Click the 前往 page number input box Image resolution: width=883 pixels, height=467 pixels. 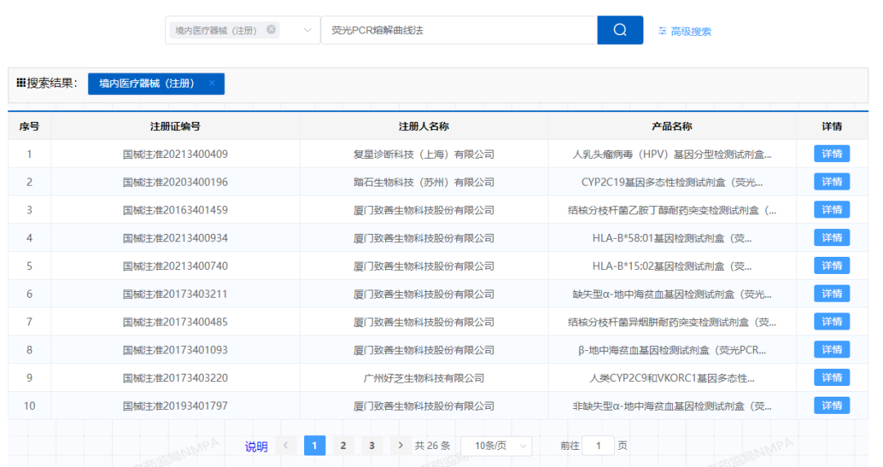click(x=598, y=446)
